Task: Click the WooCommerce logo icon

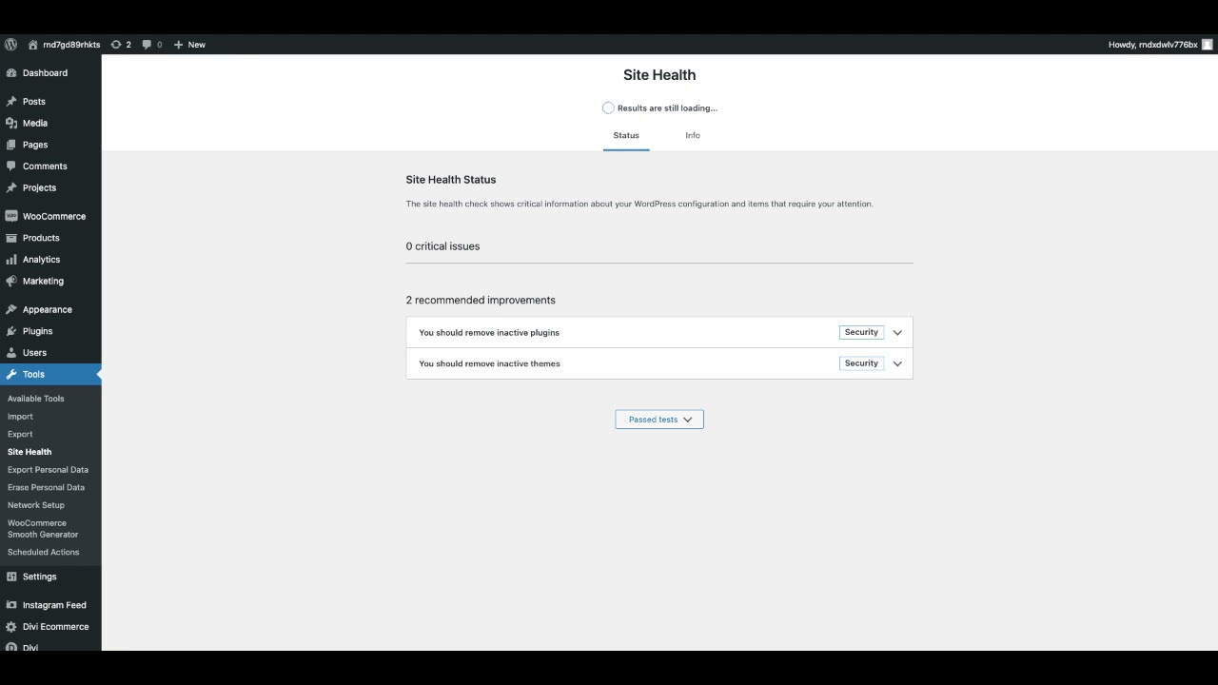Action: pyautogui.click(x=11, y=216)
